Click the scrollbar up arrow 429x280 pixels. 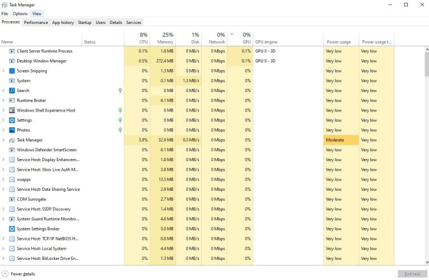pyautogui.click(x=427, y=50)
